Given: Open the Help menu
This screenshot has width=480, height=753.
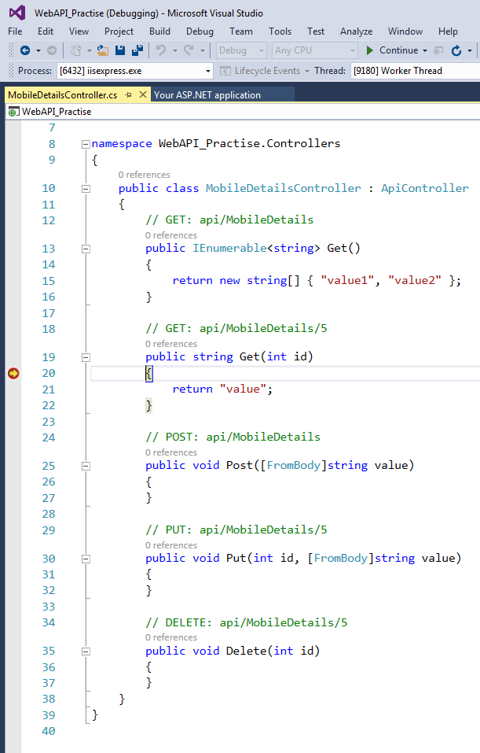Looking at the screenshot, I should tap(448, 31).
